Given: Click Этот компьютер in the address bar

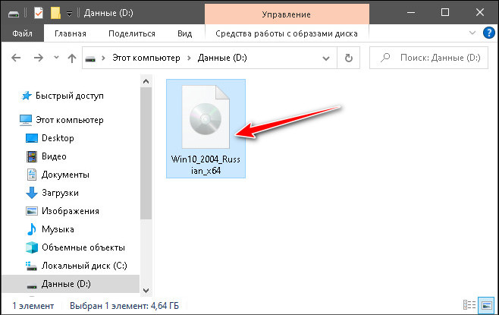Looking at the screenshot, I should [x=146, y=58].
